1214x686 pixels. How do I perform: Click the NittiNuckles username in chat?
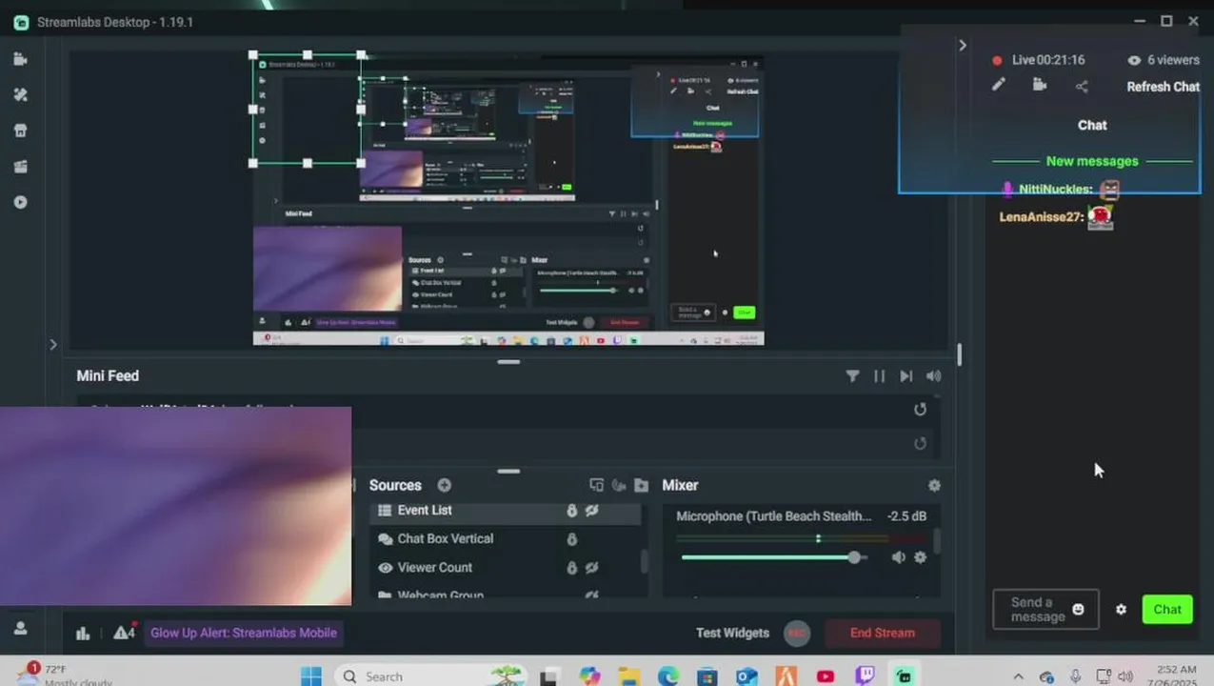[1055, 190]
